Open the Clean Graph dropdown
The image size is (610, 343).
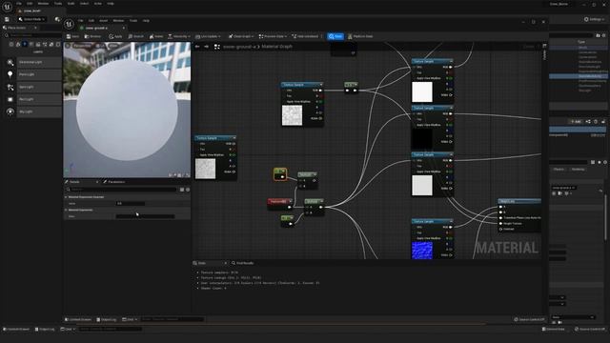coord(241,36)
